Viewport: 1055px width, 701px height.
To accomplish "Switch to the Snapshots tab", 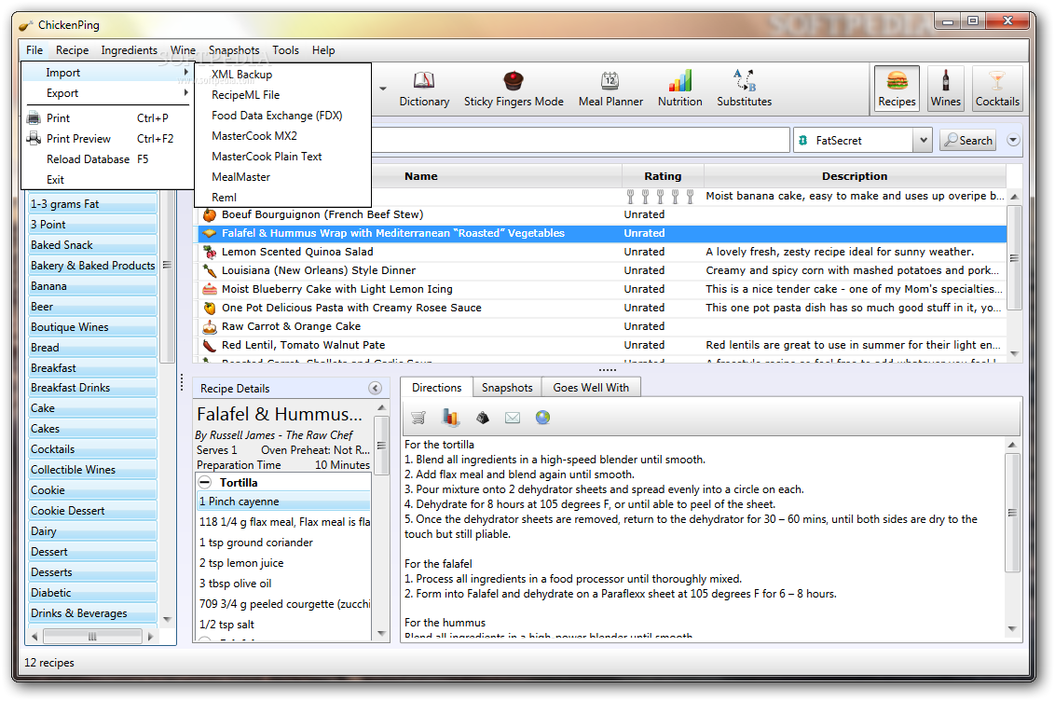I will pyautogui.click(x=507, y=388).
